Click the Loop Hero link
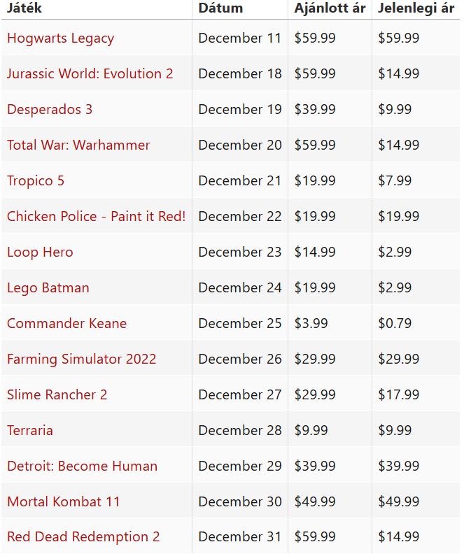This screenshot has height=556, width=464. tap(40, 252)
